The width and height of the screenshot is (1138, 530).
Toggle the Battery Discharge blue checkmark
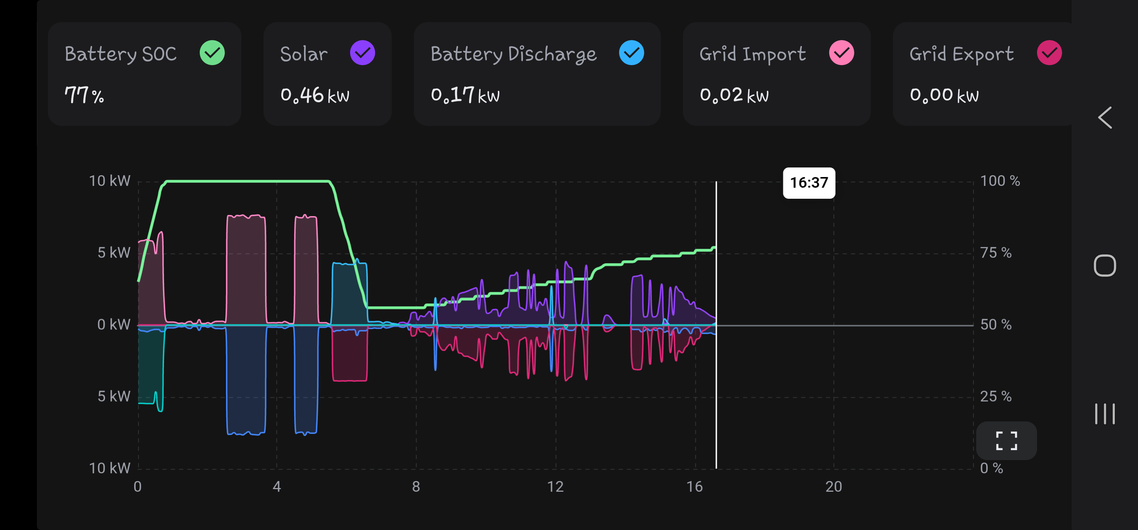[631, 53]
